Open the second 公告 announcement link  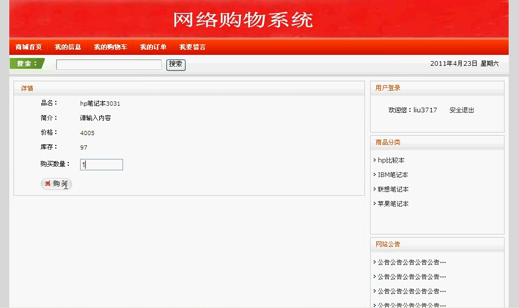pyautogui.click(x=412, y=277)
